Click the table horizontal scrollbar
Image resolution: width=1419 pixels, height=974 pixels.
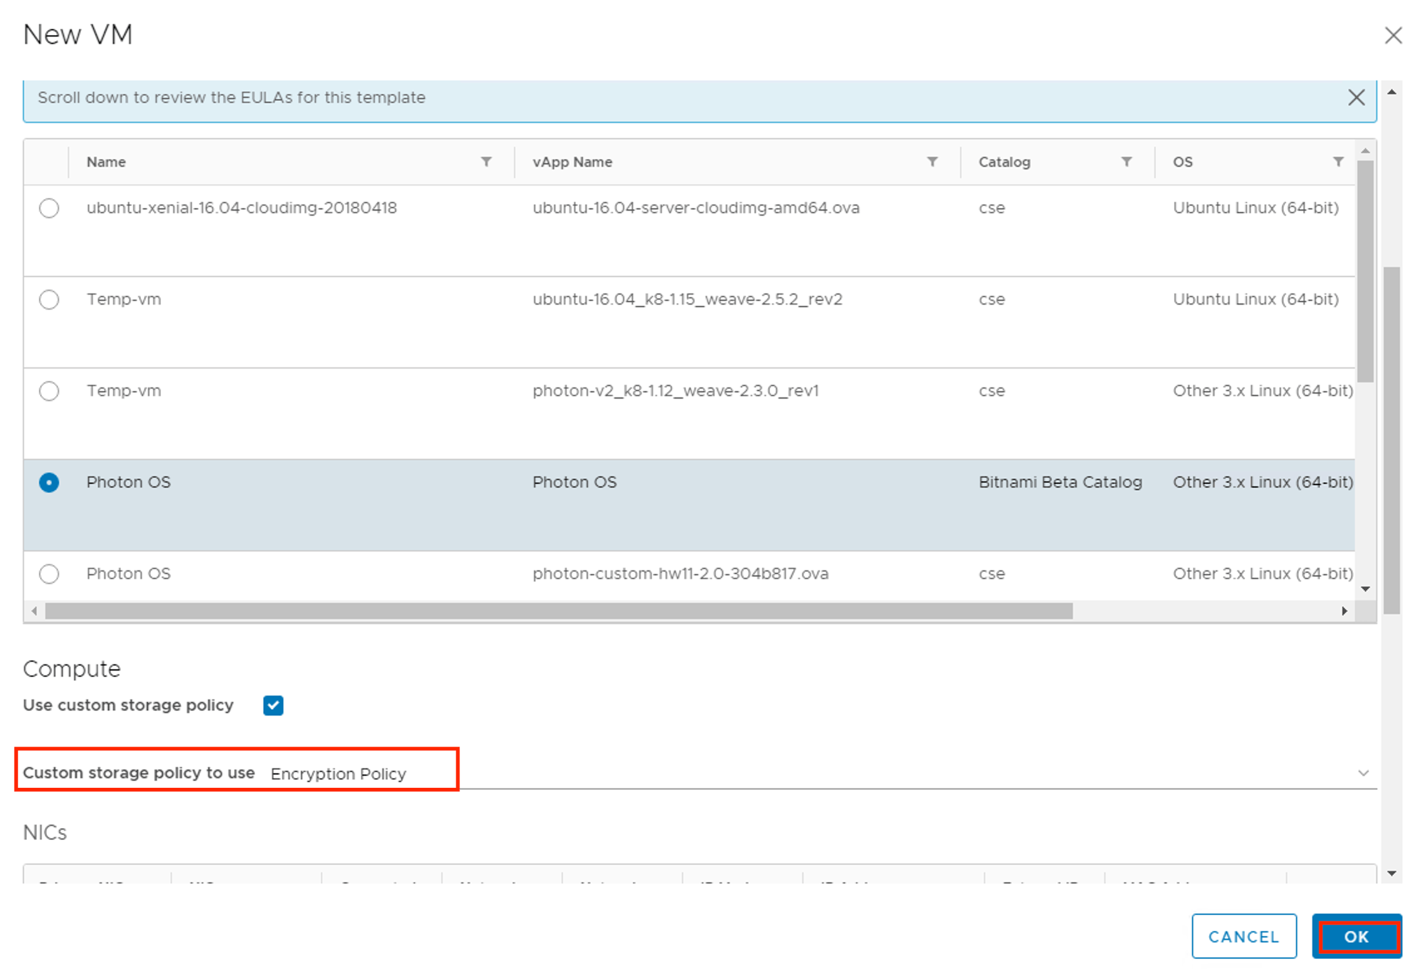point(558,610)
